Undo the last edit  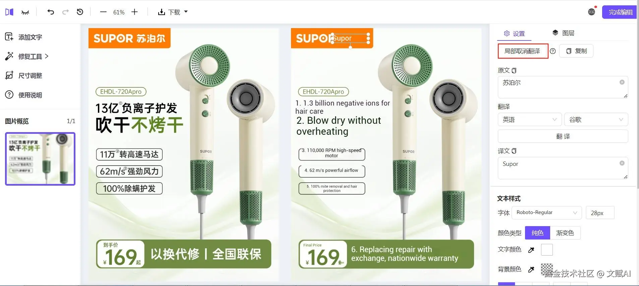coord(51,12)
